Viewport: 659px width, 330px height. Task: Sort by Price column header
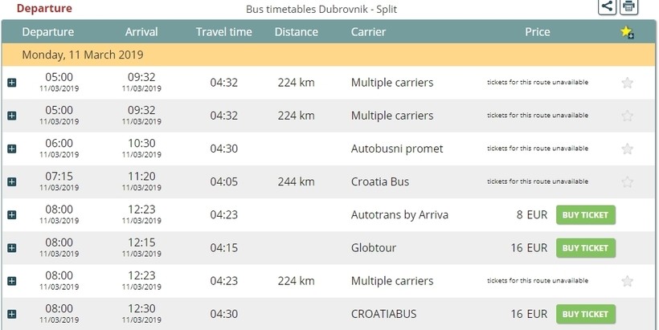[537, 32]
